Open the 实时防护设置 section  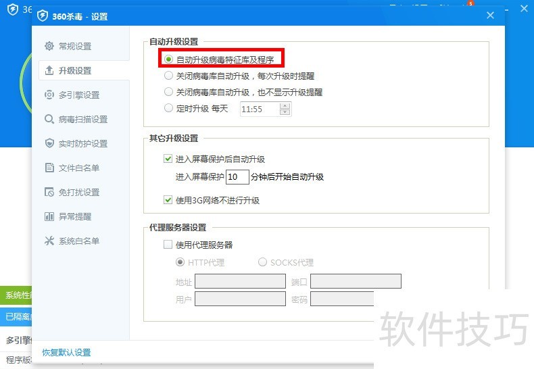point(84,143)
